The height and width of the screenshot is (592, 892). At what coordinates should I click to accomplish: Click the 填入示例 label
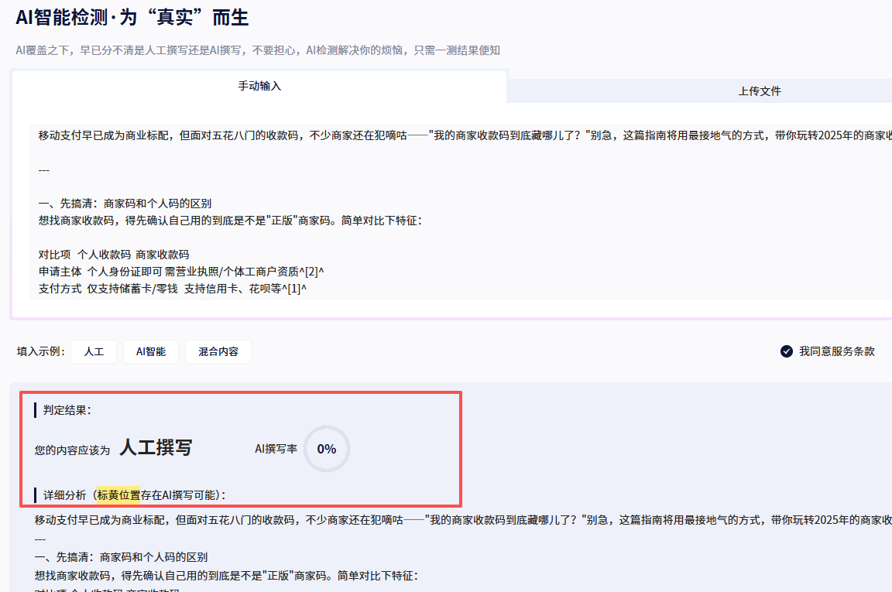41,351
